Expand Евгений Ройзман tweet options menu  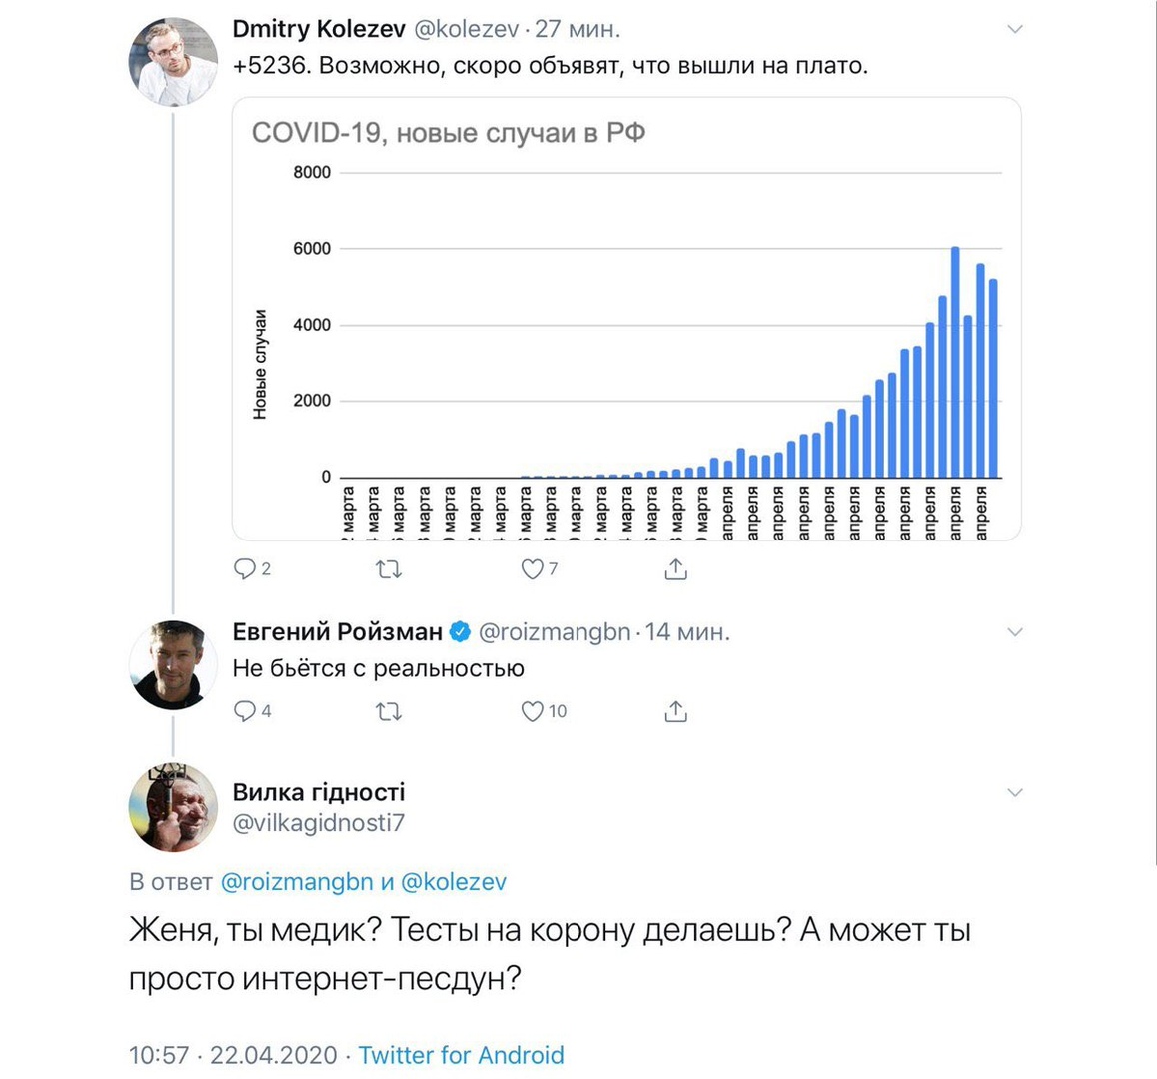[x=1015, y=632]
